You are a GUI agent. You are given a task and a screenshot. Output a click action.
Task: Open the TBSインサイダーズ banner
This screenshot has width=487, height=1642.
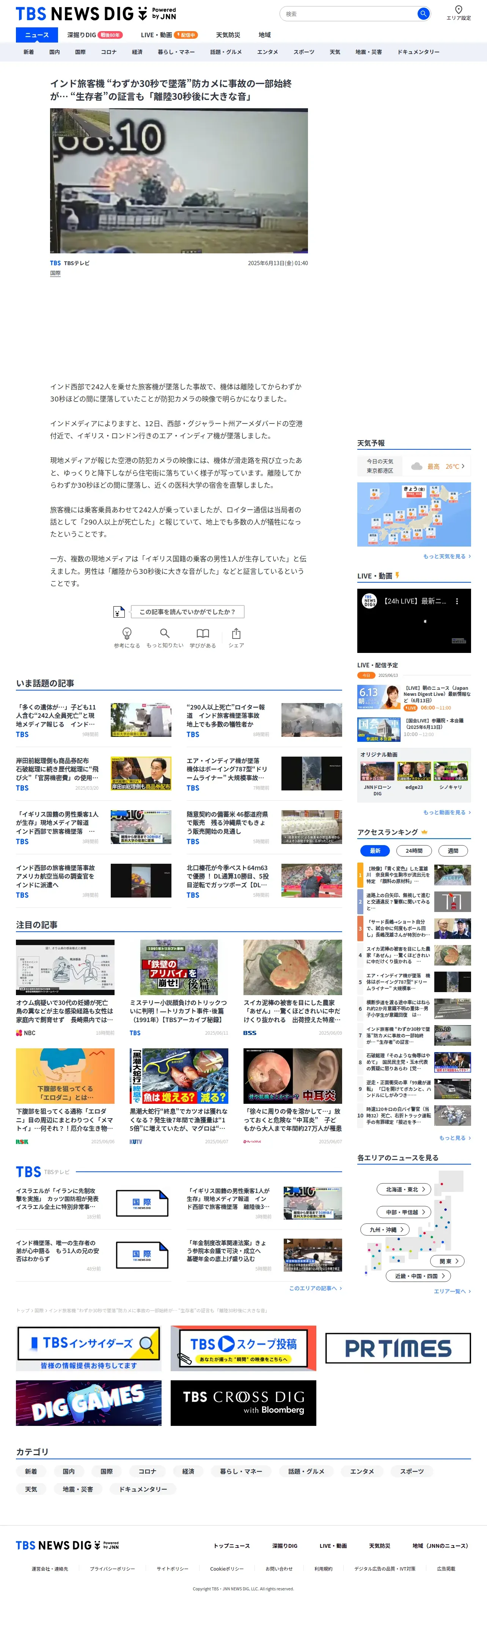click(88, 1348)
